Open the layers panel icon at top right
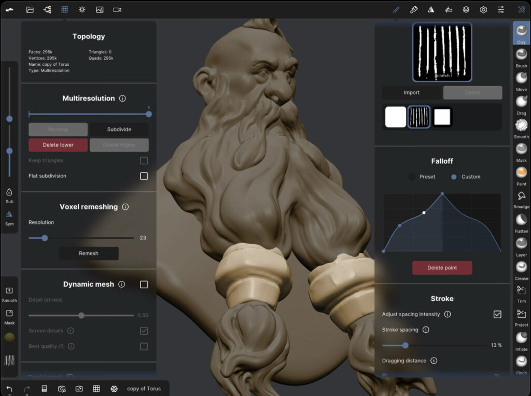The height and width of the screenshot is (396, 531). tap(466, 9)
